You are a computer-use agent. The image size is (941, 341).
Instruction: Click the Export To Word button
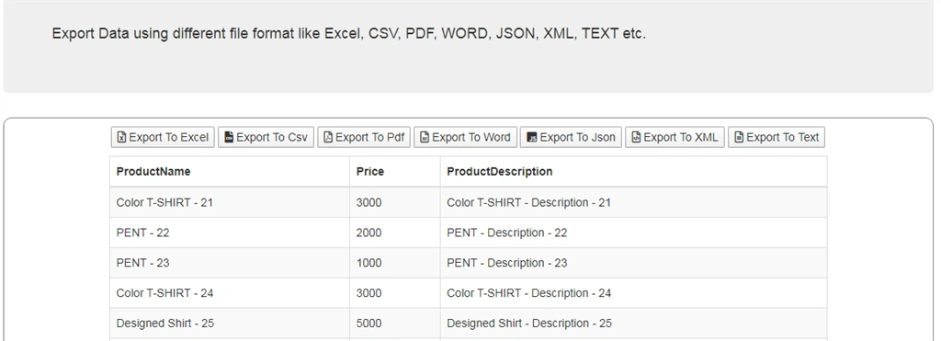465,137
